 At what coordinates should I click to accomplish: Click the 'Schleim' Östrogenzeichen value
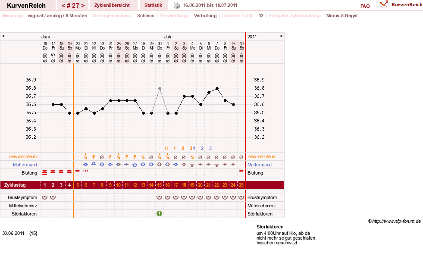146,16
